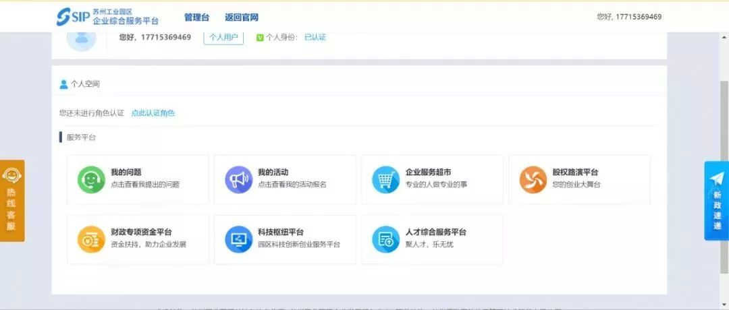The width and height of the screenshot is (729, 310).
Task: Open the 财政专项资金平台 card title
Action: 141,232
